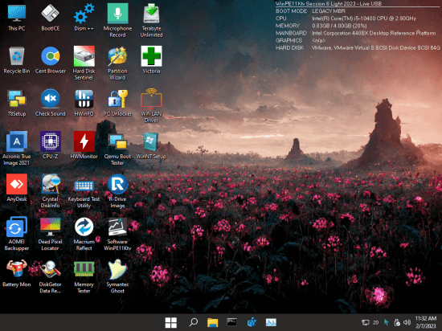Launch Wifi LAN Driver installer
The height and width of the screenshot is (331, 442).
pyautogui.click(x=151, y=105)
